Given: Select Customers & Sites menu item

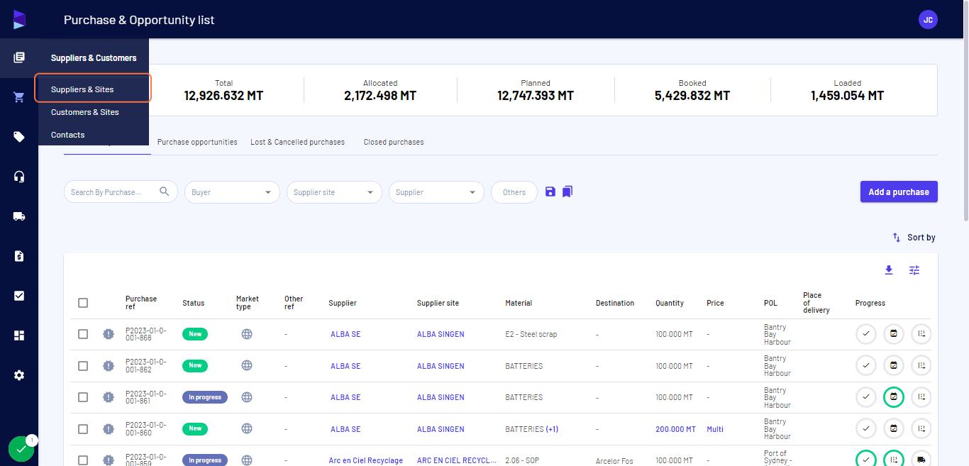Looking at the screenshot, I should (85, 112).
